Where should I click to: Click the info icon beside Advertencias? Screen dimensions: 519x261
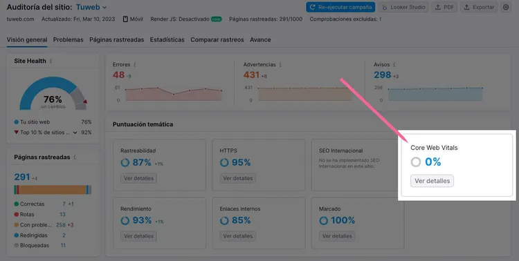tap(280, 65)
